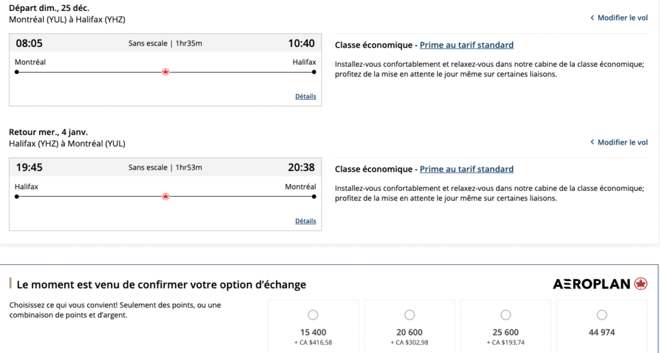Choose the 25 600 points + CA $193,74 option
Image resolution: width=660 pixels, height=353 pixels.
pos(506,315)
